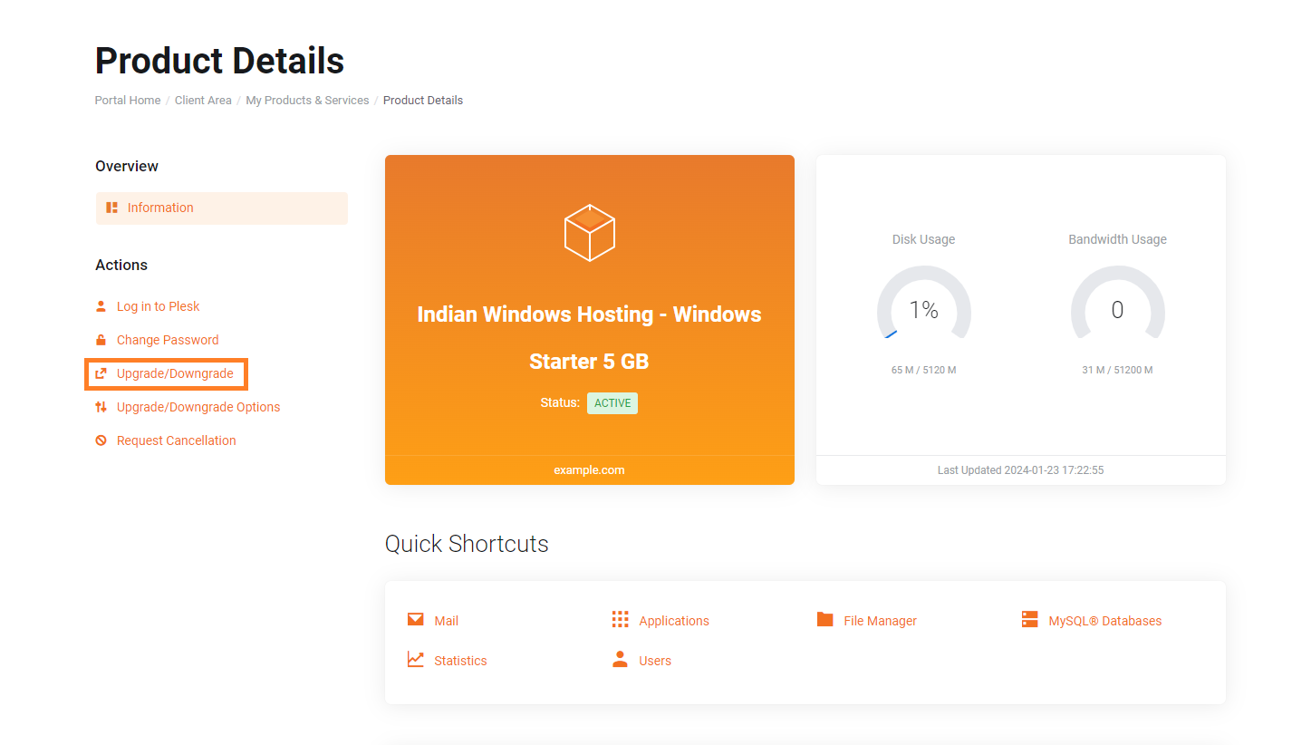Screen dimensions: 1292x745
Task: Click the Users person icon
Action: pyautogui.click(x=620, y=660)
